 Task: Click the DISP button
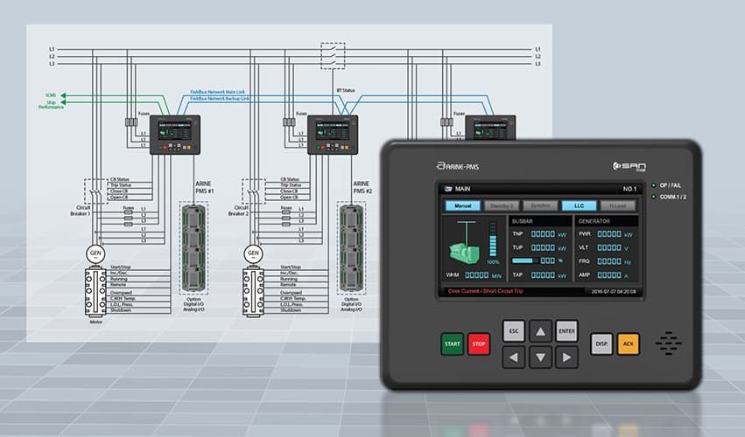point(601,344)
